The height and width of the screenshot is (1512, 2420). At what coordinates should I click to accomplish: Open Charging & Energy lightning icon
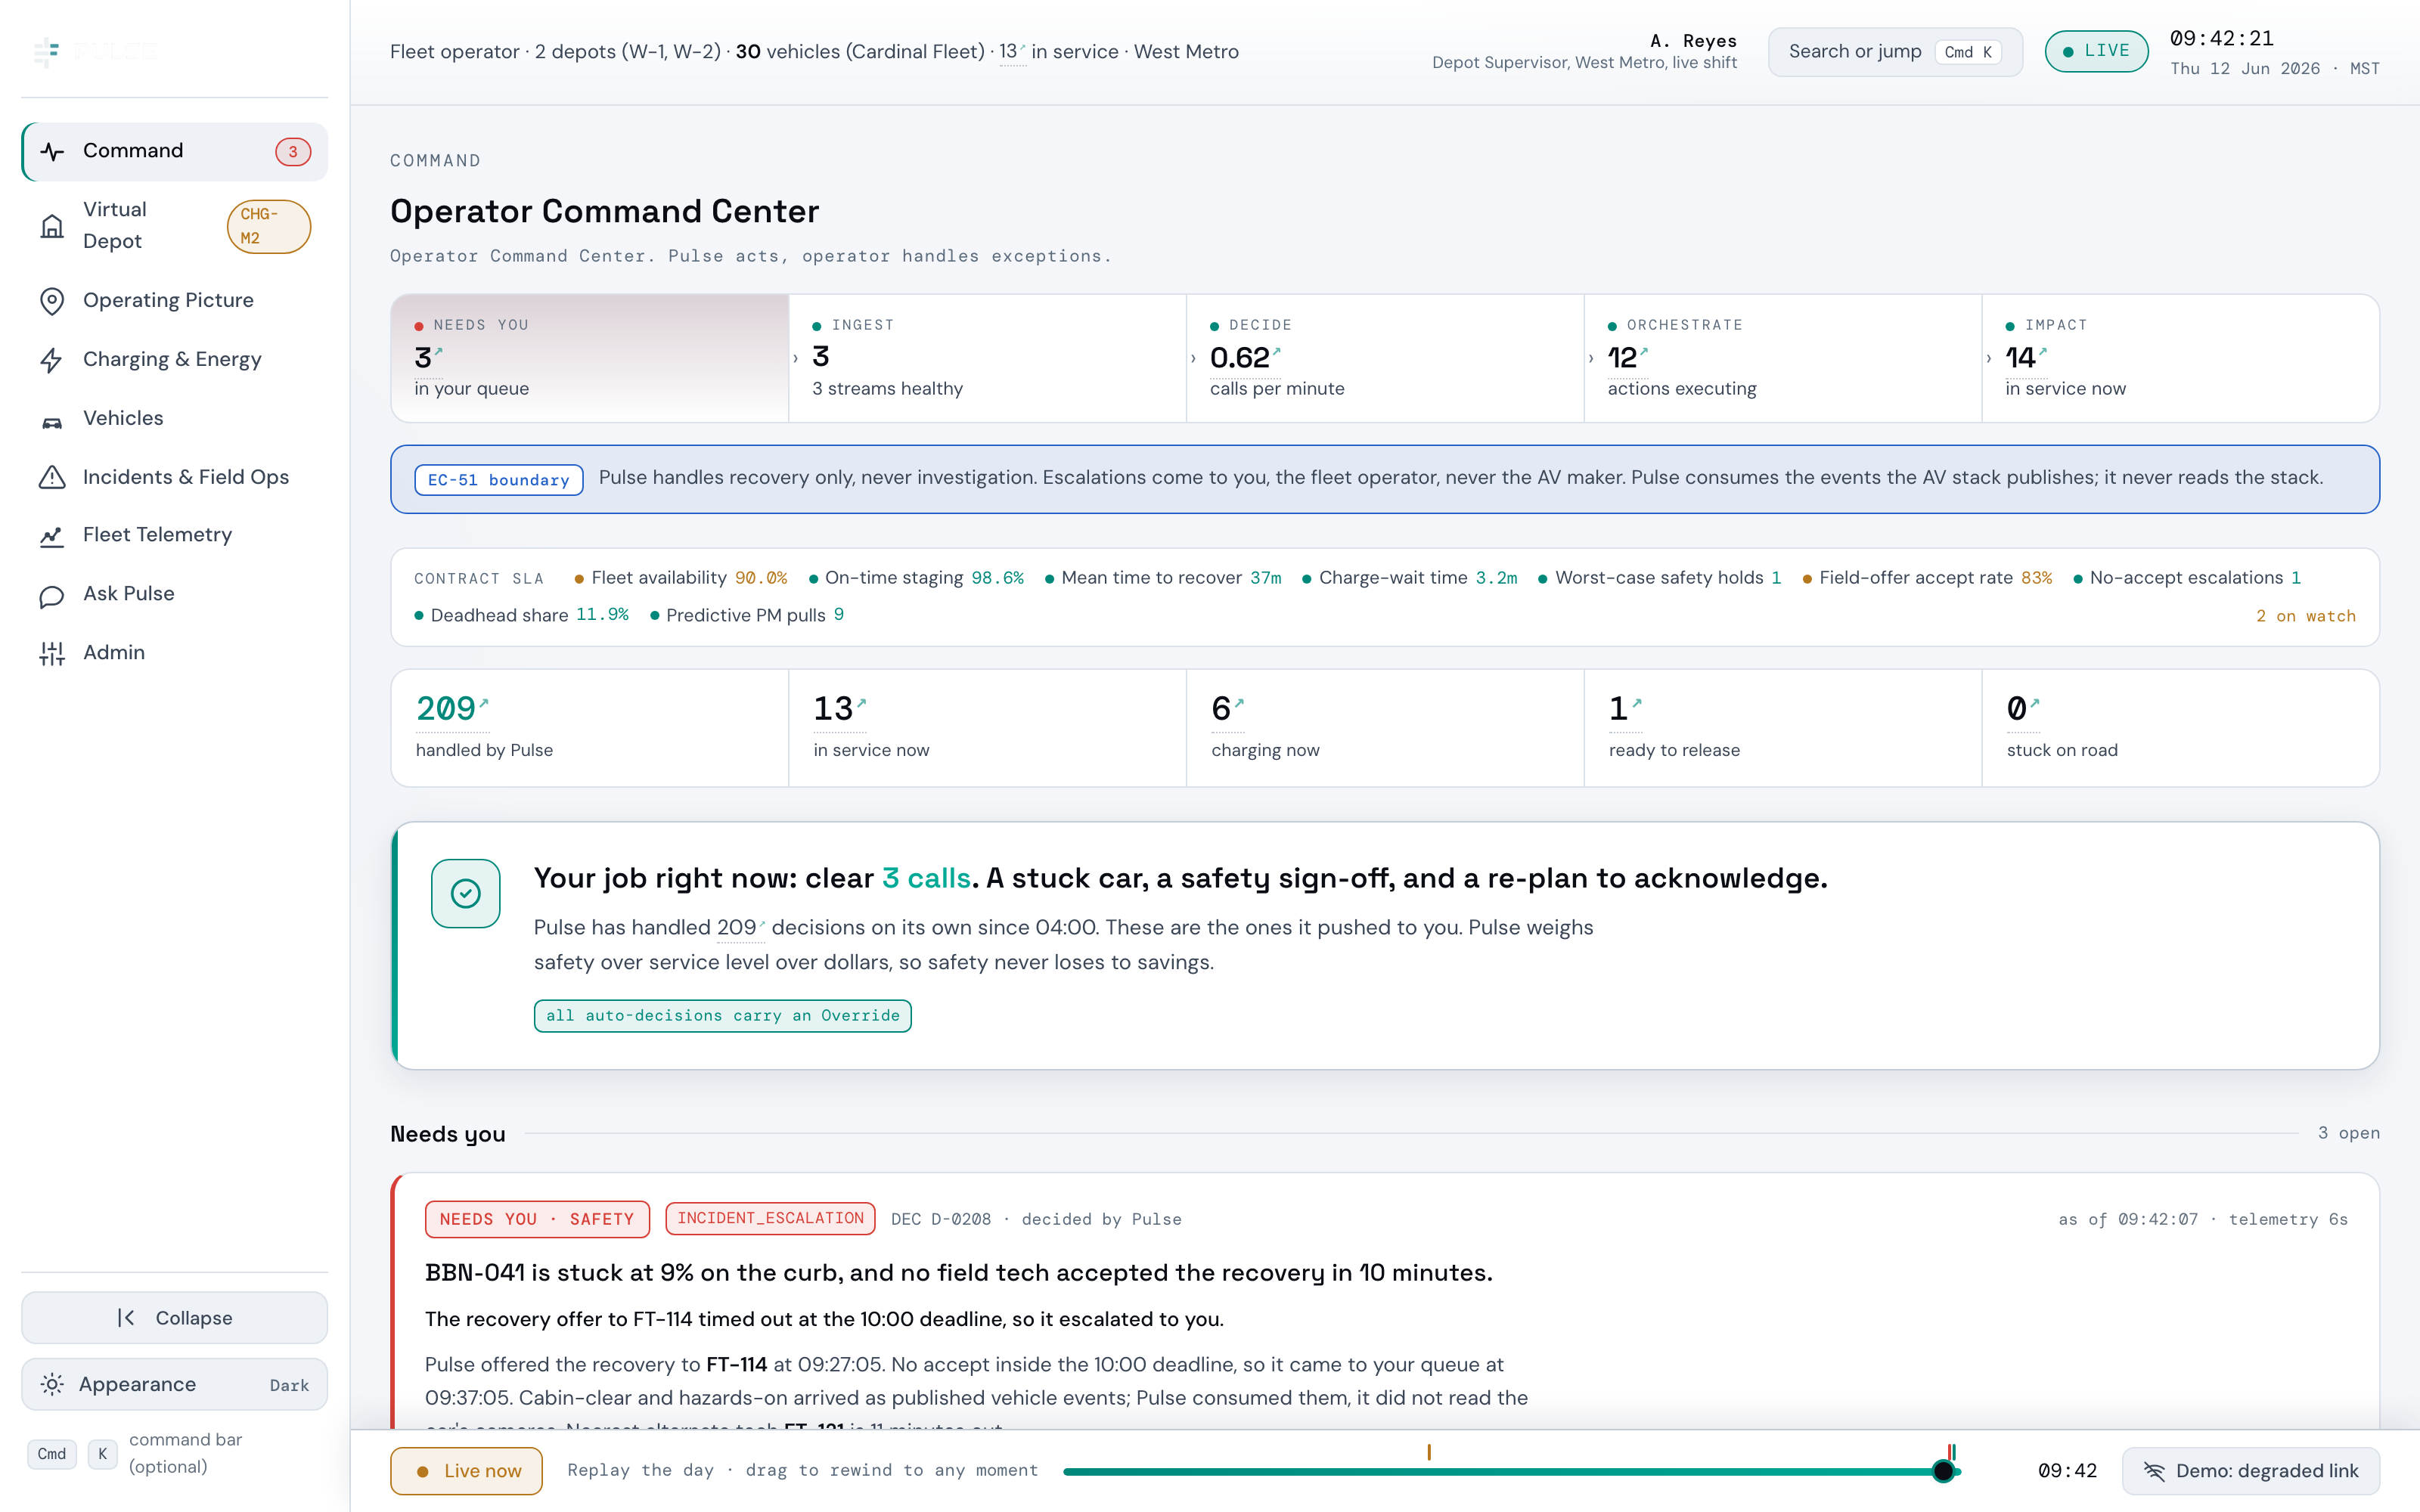[52, 360]
